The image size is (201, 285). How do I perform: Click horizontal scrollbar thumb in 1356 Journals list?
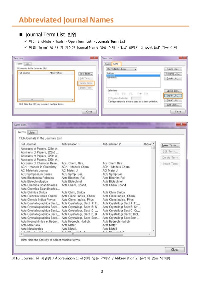tap(73, 234)
